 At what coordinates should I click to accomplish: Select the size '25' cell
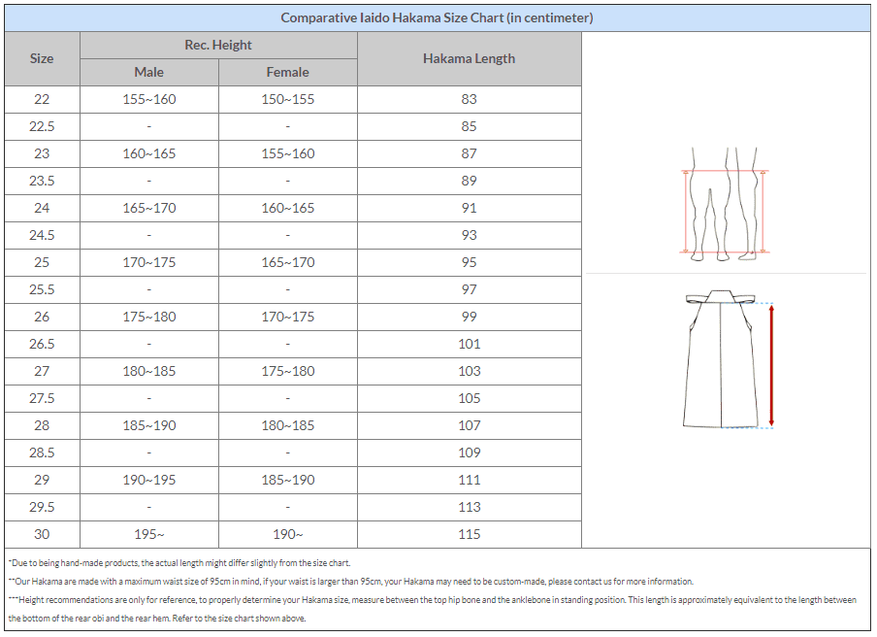tap(42, 262)
